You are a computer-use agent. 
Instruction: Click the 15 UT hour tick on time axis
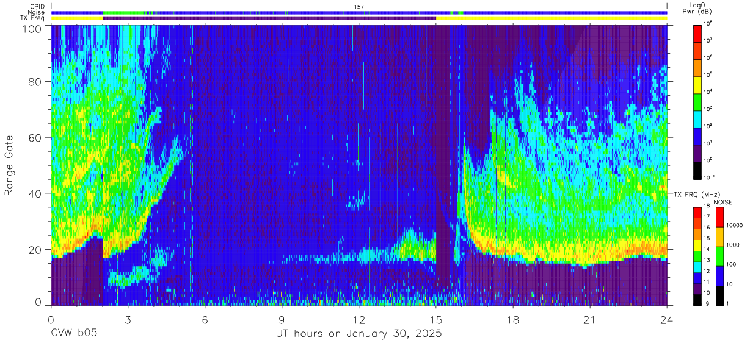tap(436, 320)
